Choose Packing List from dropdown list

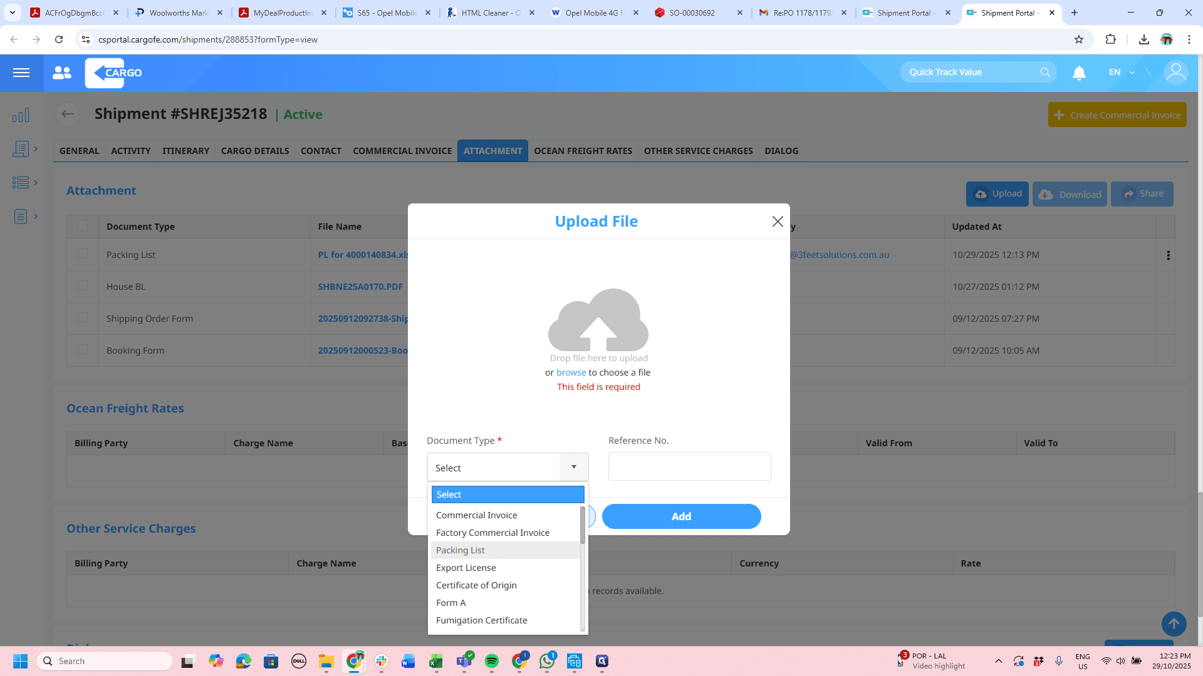coord(506,550)
